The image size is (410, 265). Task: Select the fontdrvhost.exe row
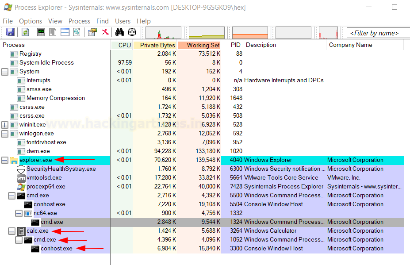203,142
